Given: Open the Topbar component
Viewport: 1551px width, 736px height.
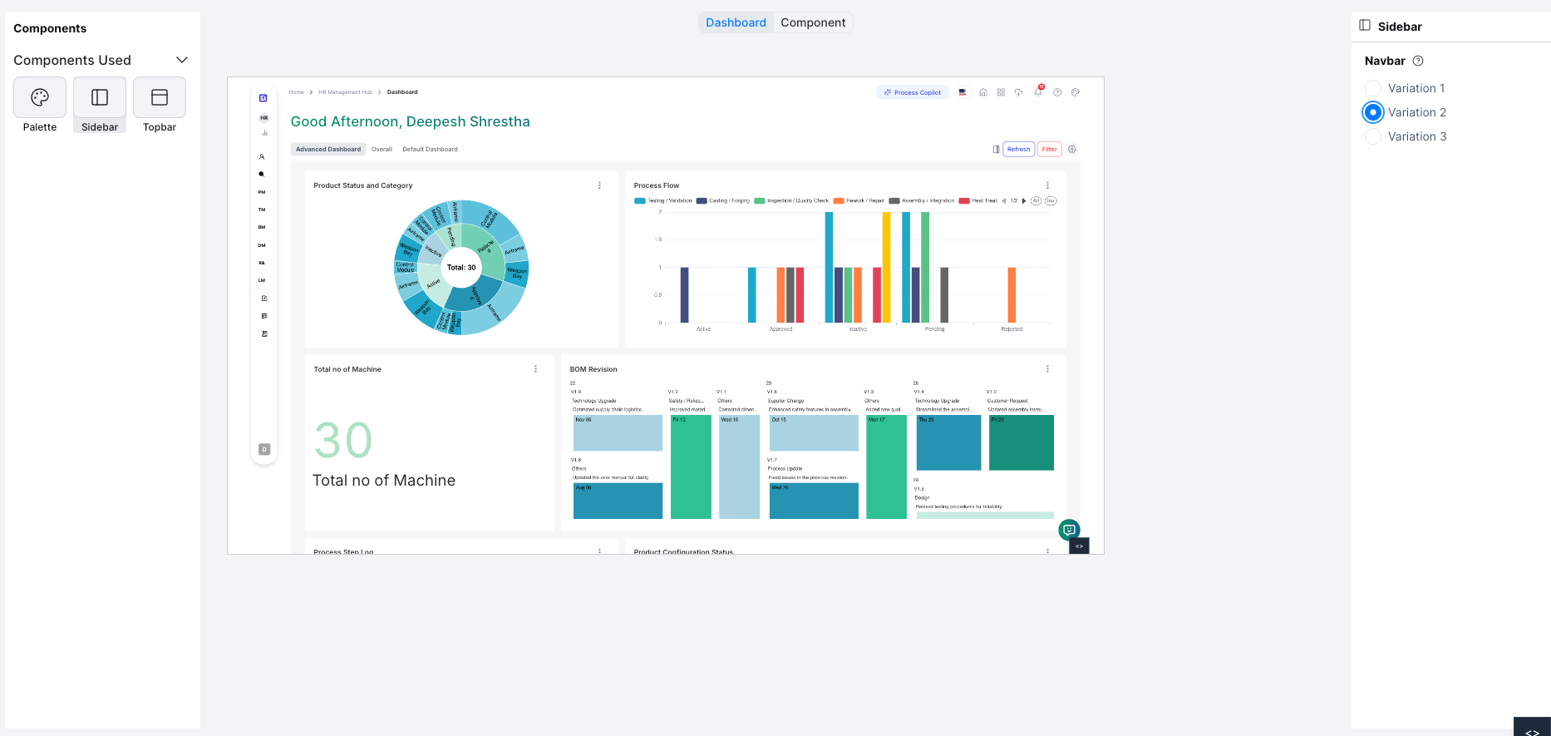Looking at the screenshot, I should click(x=160, y=105).
